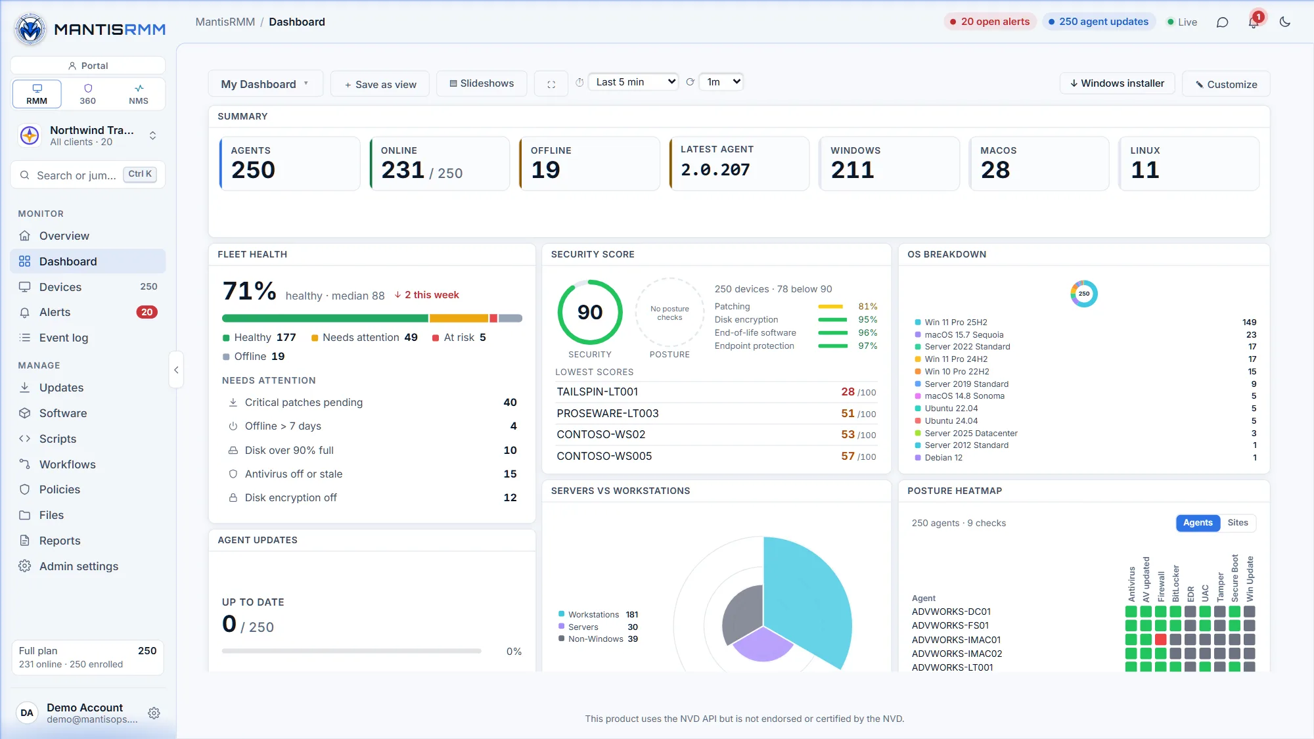This screenshot has height=739, width=1314.
Task: Switch to the NMS module tab
Action: click(139, 94)
